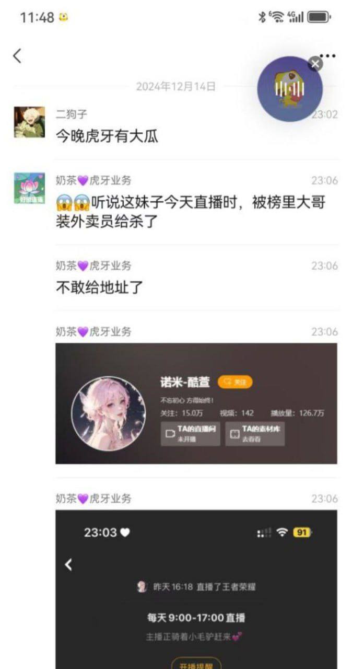Tap the 二狗子 username
This screenshot has height=669, width=352.
click(x=72, y=114)
